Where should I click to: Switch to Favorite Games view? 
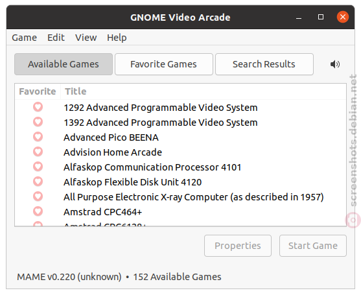click(x=164, y=64)
